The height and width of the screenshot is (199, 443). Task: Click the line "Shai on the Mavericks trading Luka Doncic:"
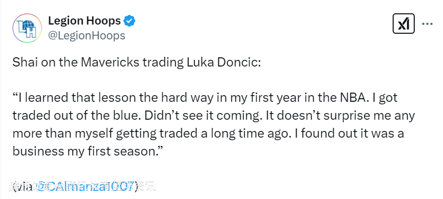(x=137, y=62)
